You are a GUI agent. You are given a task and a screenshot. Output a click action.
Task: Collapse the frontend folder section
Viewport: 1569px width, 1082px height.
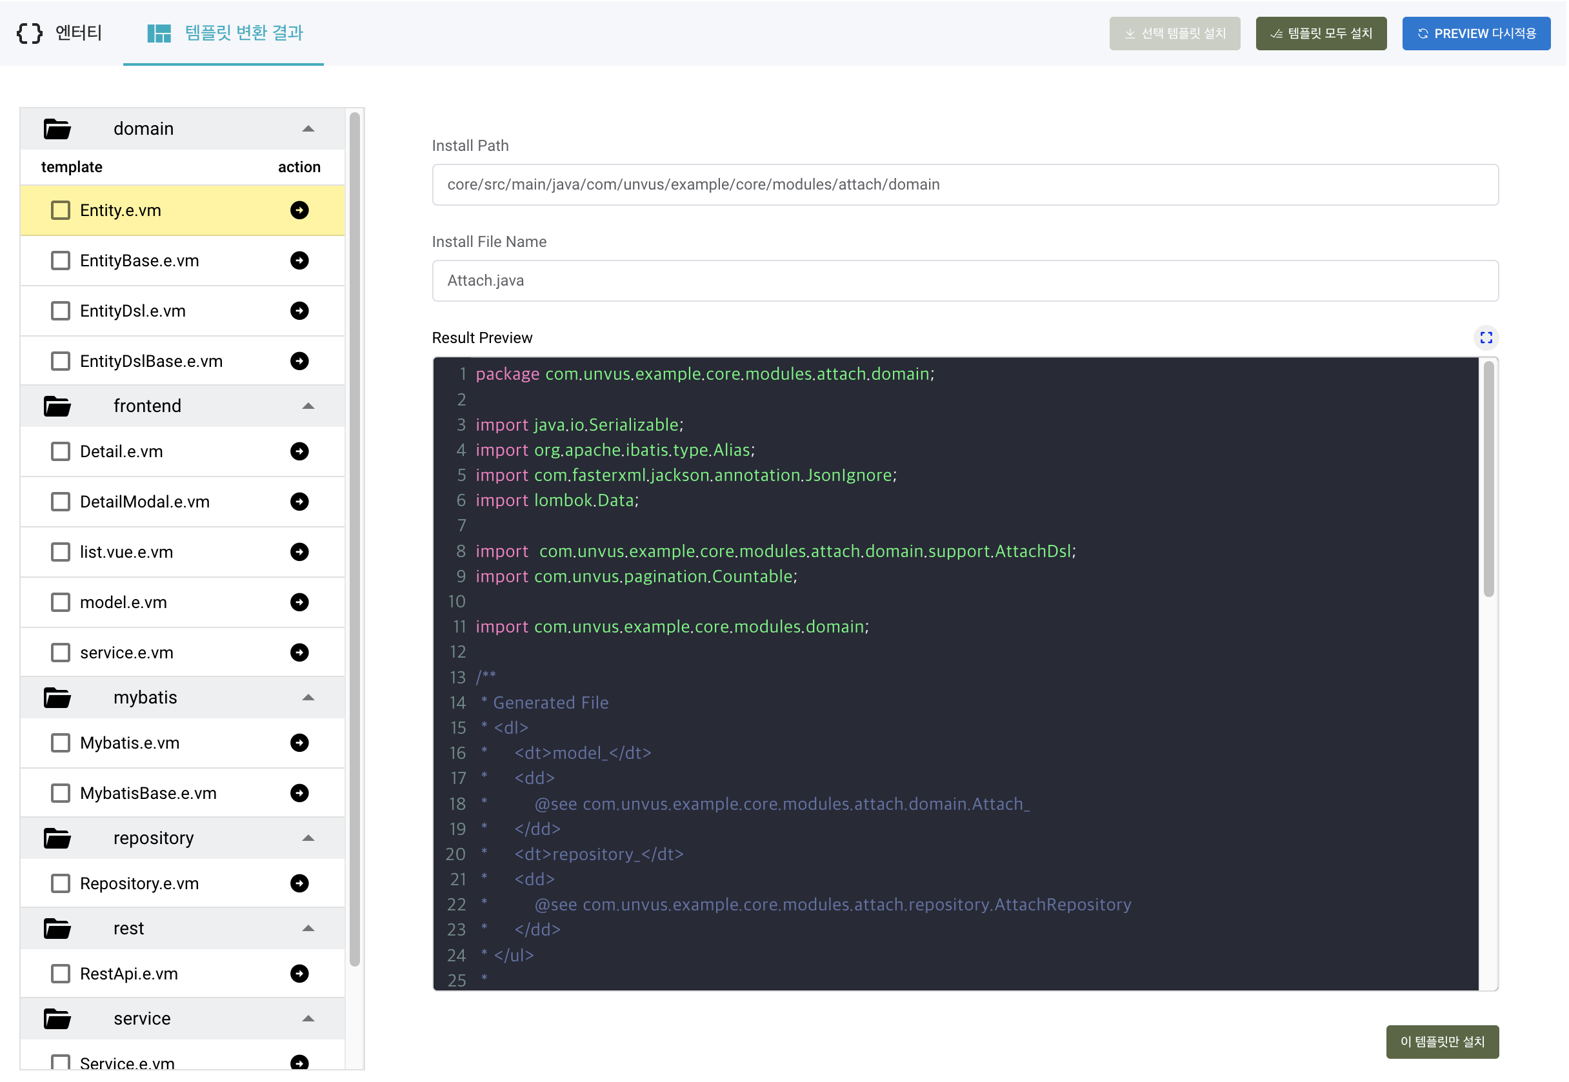[308, 406]
